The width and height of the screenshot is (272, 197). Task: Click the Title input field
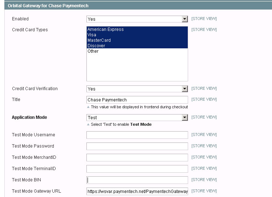(x=137, y=100)
